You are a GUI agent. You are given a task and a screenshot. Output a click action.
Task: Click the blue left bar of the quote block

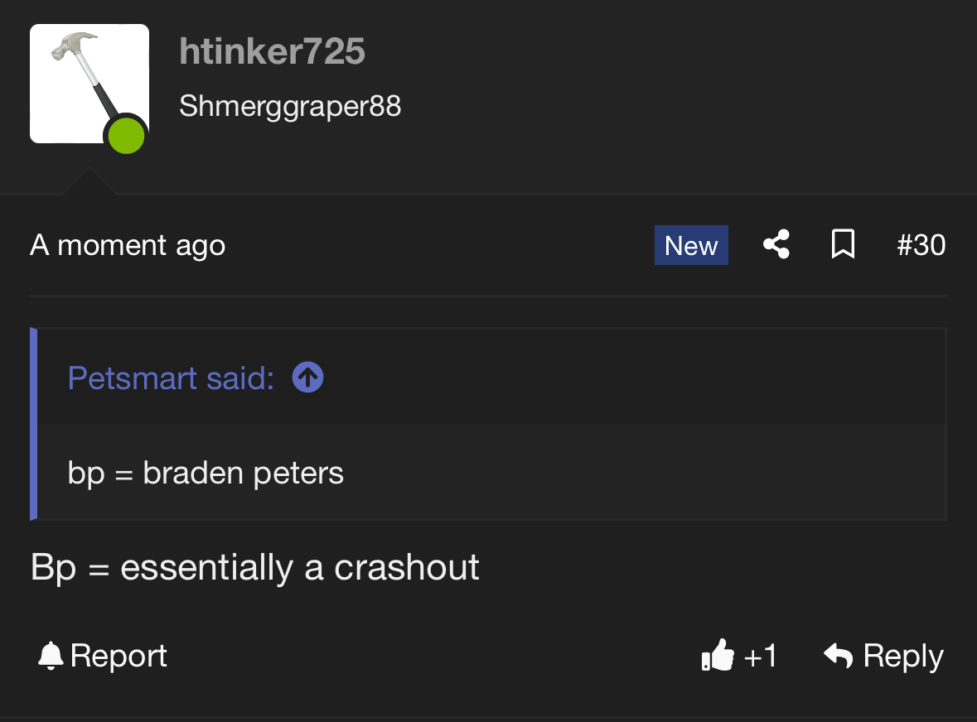34,424
